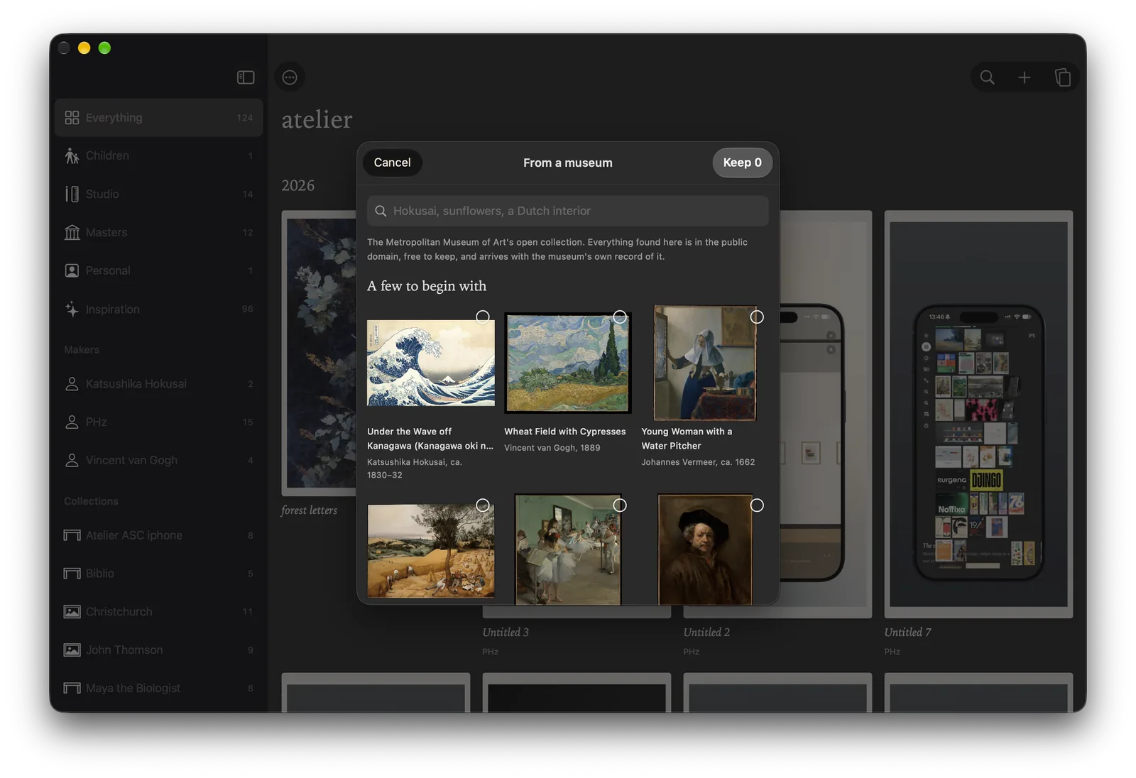Image resolution: width=1136 pixels, height=778 pixels.
Task: Click the Studio brush icon
Action: click(x=72, y=194)
